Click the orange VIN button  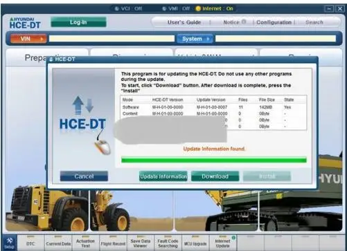pyautogui.click(x=28, y=39)
